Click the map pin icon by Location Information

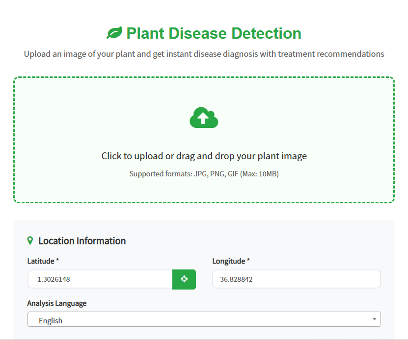point(29,240)
